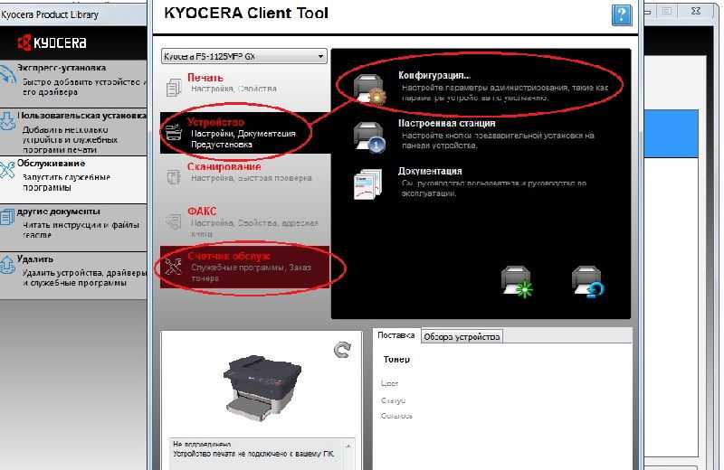724x470 pixels.
Task: Select the ФАКС menu section
Action: (x=245, y=222)
